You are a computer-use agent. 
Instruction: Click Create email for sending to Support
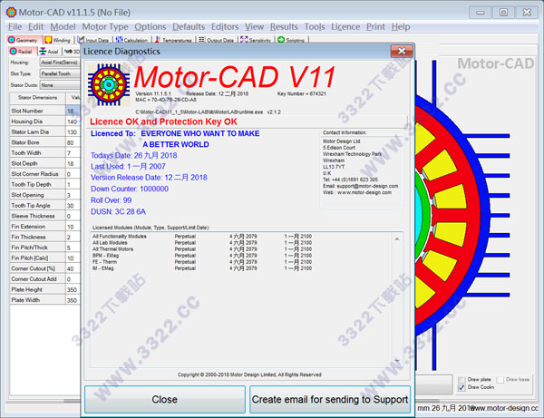(330, 399)
